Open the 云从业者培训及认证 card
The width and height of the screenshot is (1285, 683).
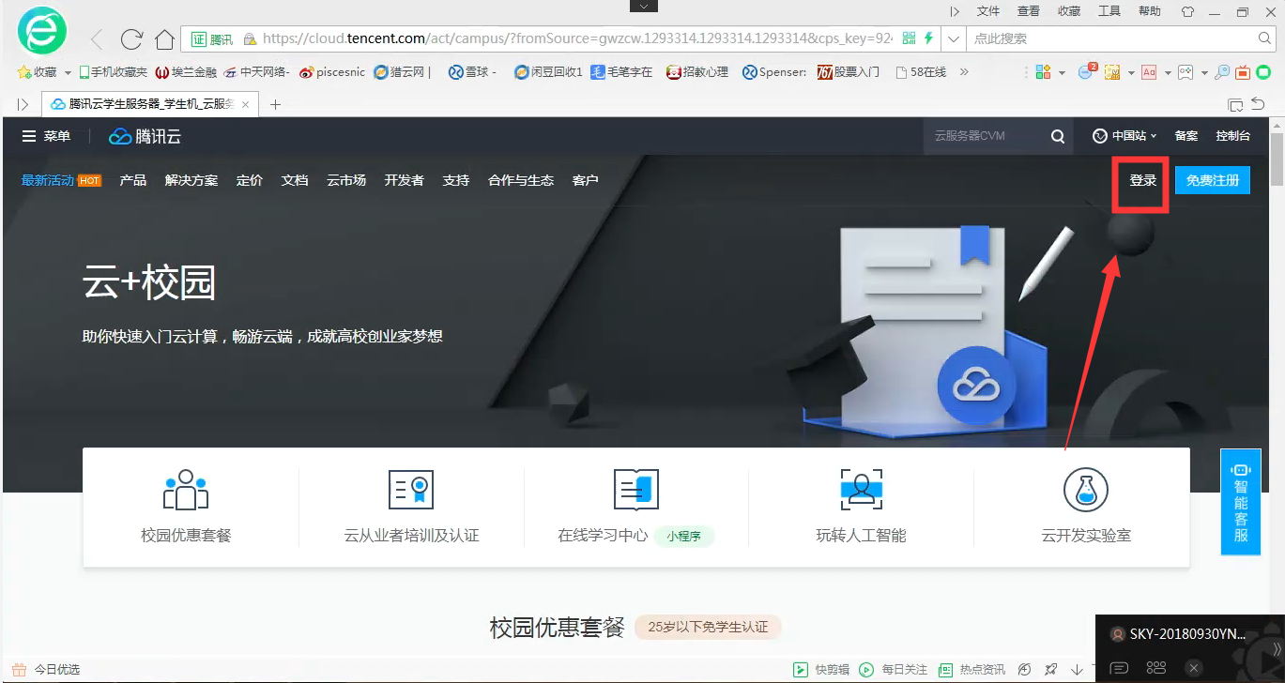(411, 507)
